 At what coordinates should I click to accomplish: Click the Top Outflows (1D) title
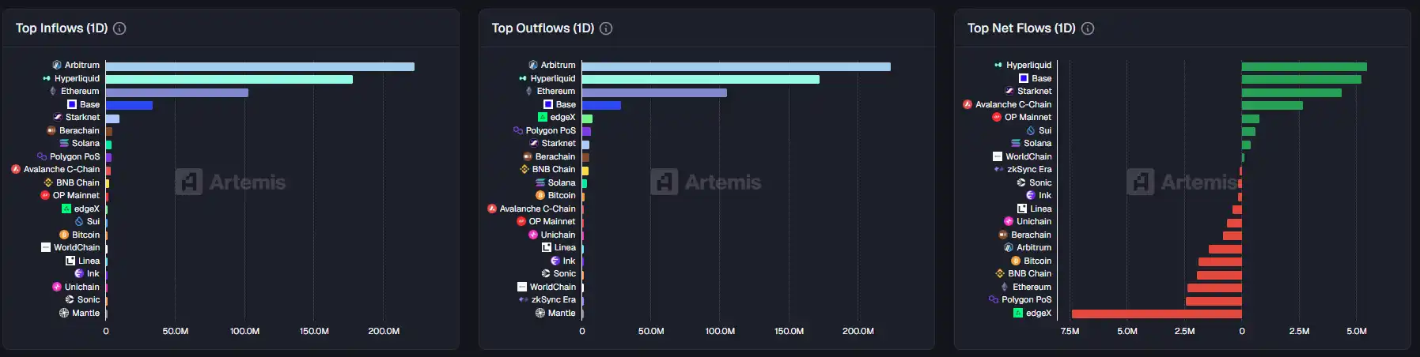[543, 28]
